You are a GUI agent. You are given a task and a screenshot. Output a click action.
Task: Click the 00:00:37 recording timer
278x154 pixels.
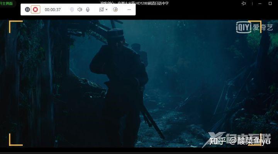tap(53, 10)
